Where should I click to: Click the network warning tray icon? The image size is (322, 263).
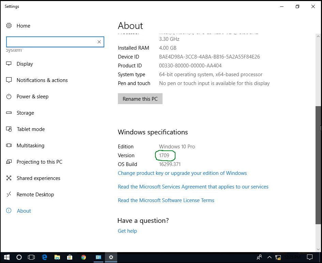point(278,257)
